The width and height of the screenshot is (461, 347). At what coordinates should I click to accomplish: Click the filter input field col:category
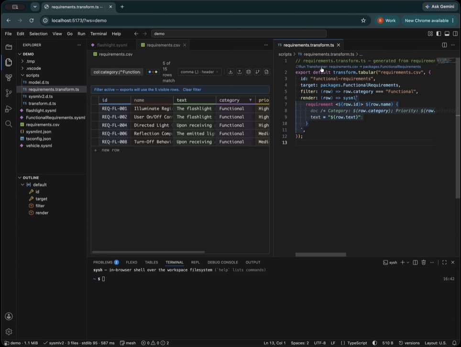click(x=117, y=72)
